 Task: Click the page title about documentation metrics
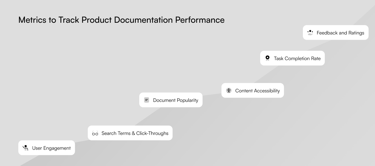point(121,20)
